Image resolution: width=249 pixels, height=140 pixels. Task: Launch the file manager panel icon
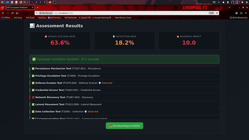coord(12,2)
